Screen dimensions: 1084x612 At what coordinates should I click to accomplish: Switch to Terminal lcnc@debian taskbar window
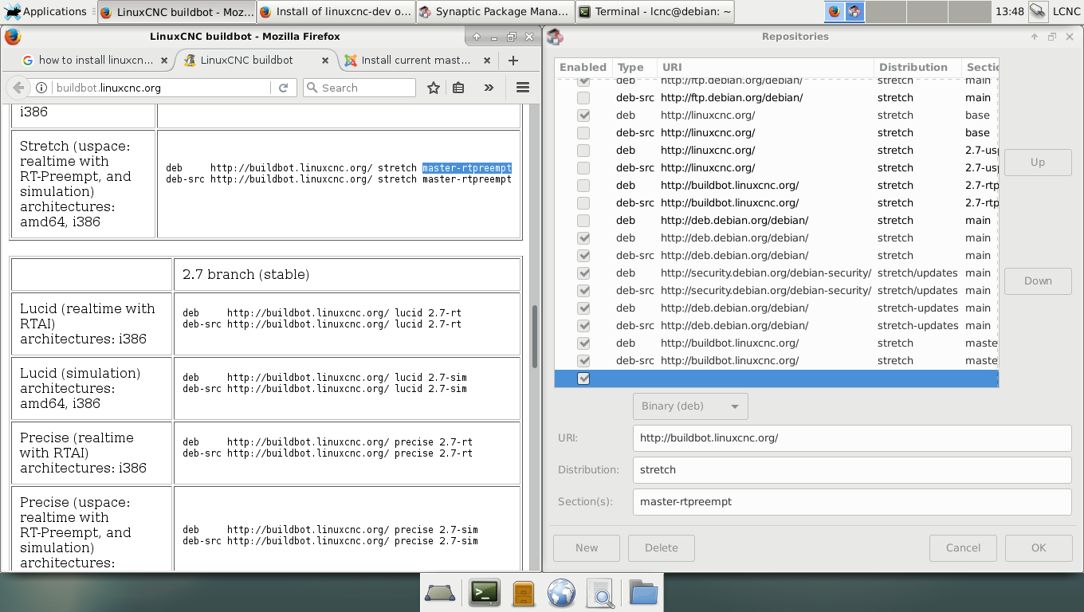click(x=654, y=11)
